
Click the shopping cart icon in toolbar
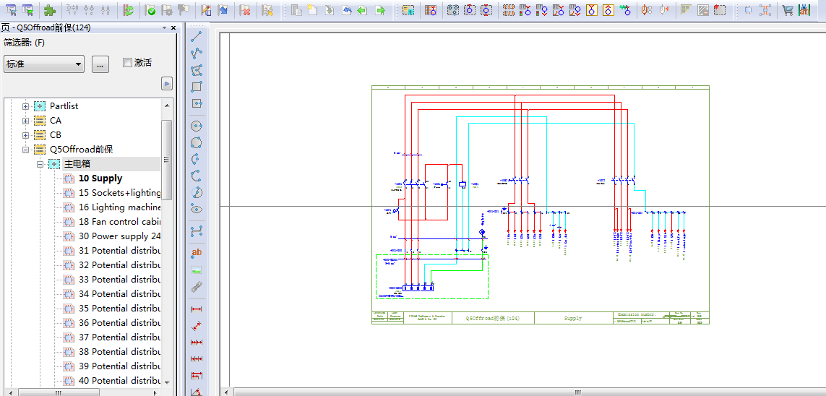(788, 9)
